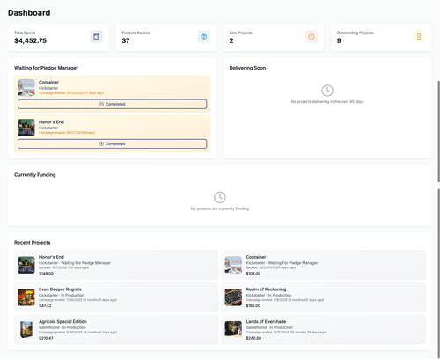The image size is (440, 359).
Task: Open the Even Deeper Regrets project
Action: tap(116, 297)
